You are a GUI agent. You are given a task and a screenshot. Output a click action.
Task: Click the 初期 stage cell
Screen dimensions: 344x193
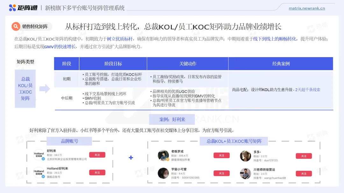tap(67, 79)
